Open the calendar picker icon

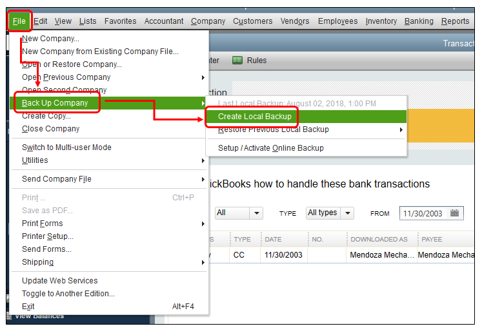[x=454, y=213]
